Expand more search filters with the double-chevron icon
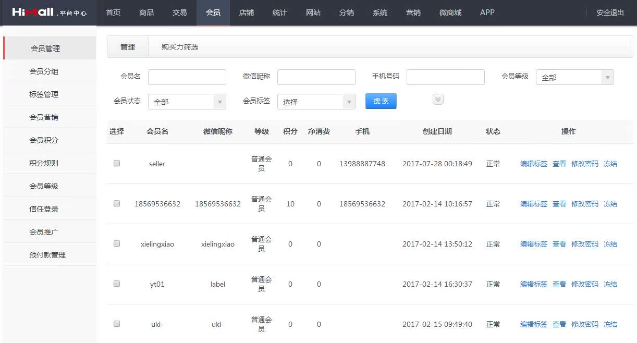 point(438,100)
